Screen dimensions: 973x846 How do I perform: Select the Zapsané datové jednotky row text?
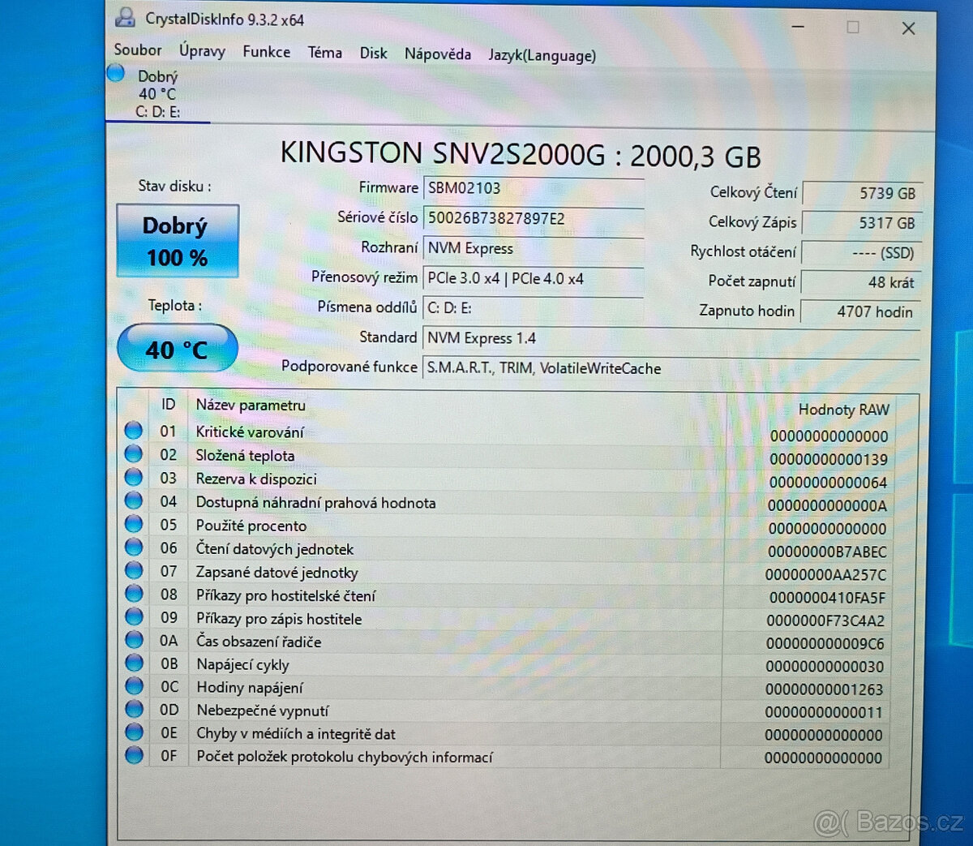click(x=277, y=573)
